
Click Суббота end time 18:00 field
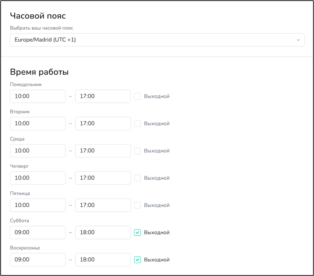click(103, 232)
